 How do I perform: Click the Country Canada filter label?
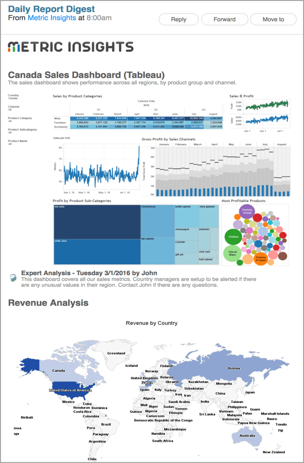tap(13, 96)
